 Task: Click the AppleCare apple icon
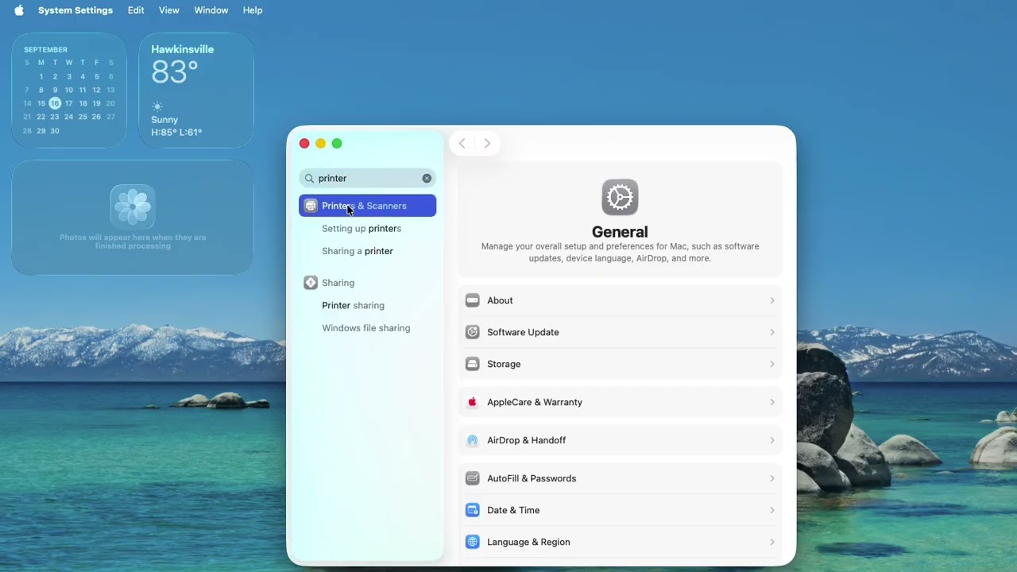coord(473,402)
